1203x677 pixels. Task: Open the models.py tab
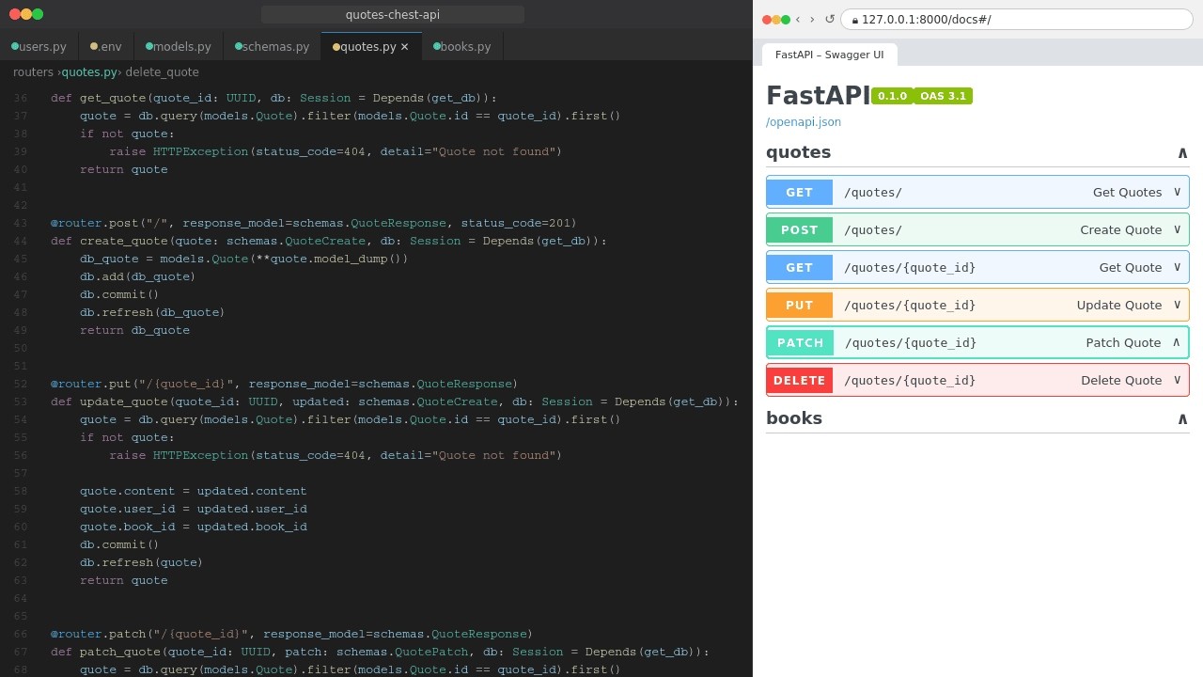tap(179, 47)
